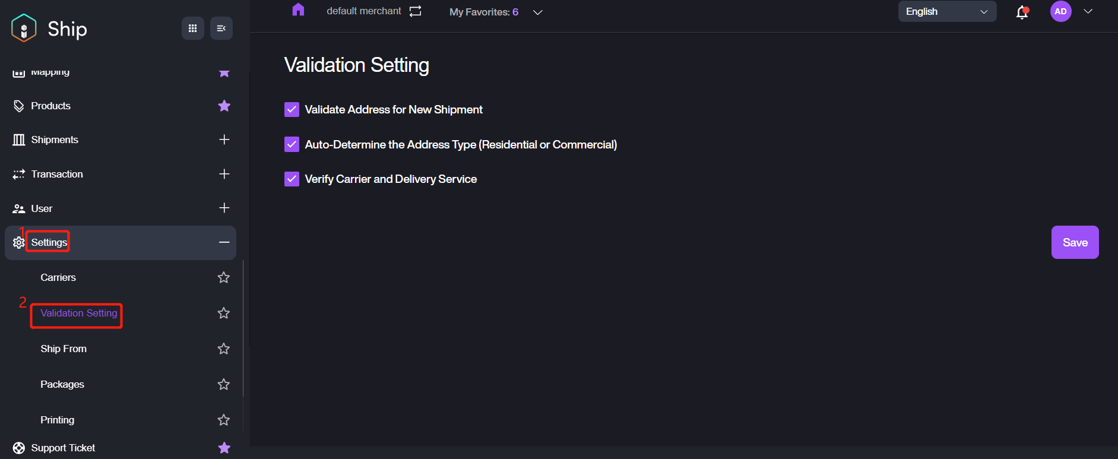Collapse the sidebar menu icon

pyautogui.click(x=221, y=29)
